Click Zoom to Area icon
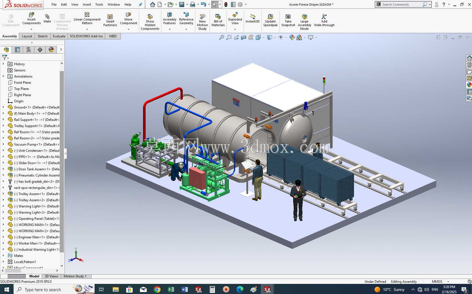 coord(229,37)
